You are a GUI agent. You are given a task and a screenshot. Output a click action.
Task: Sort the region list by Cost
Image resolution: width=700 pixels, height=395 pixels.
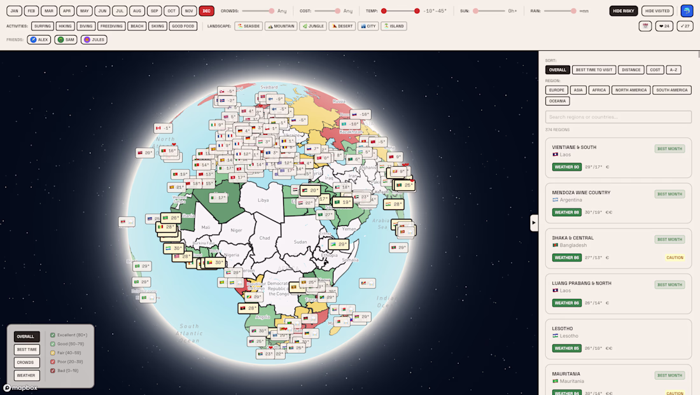click(655, 70)
